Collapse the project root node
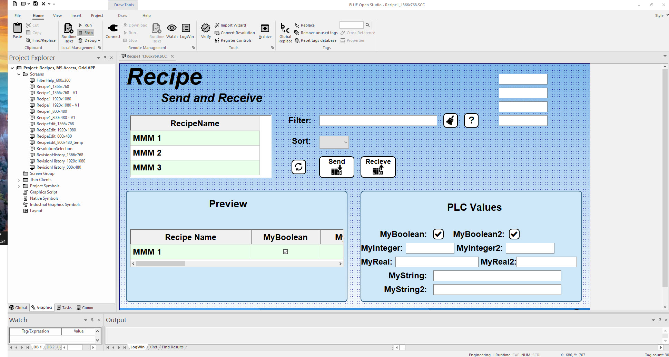This screenshot has height=357, width=669. [x=12, y=68]
